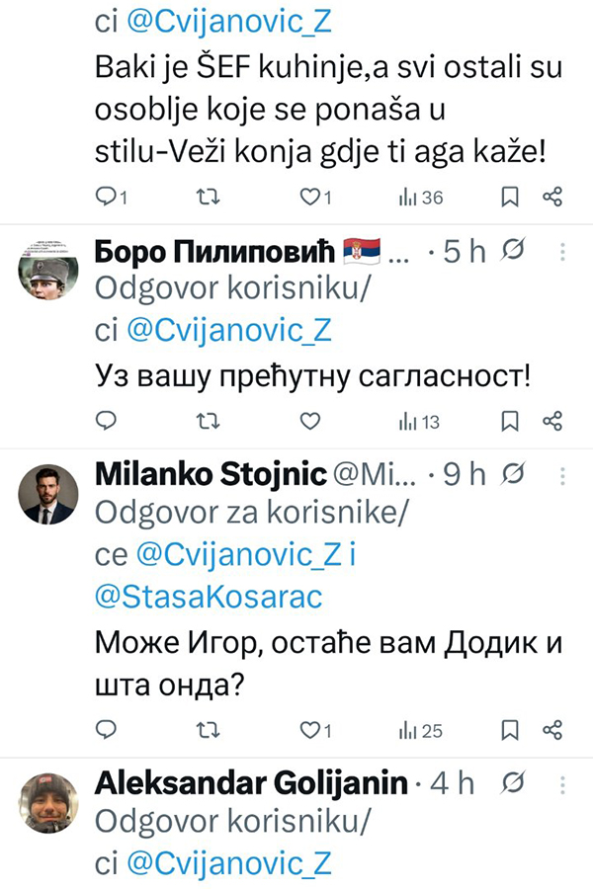This screenshot has height=889, width=593.
Task: Open Milanko Stojnic's profile name
Action: coord(211,475)
